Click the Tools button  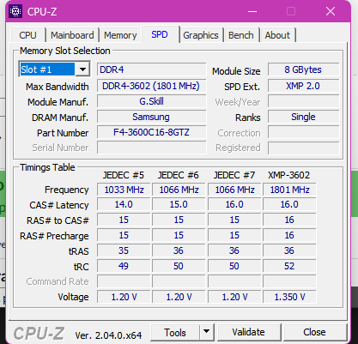coord(175,332)
